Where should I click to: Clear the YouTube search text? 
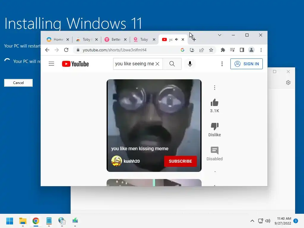point(157,64)
